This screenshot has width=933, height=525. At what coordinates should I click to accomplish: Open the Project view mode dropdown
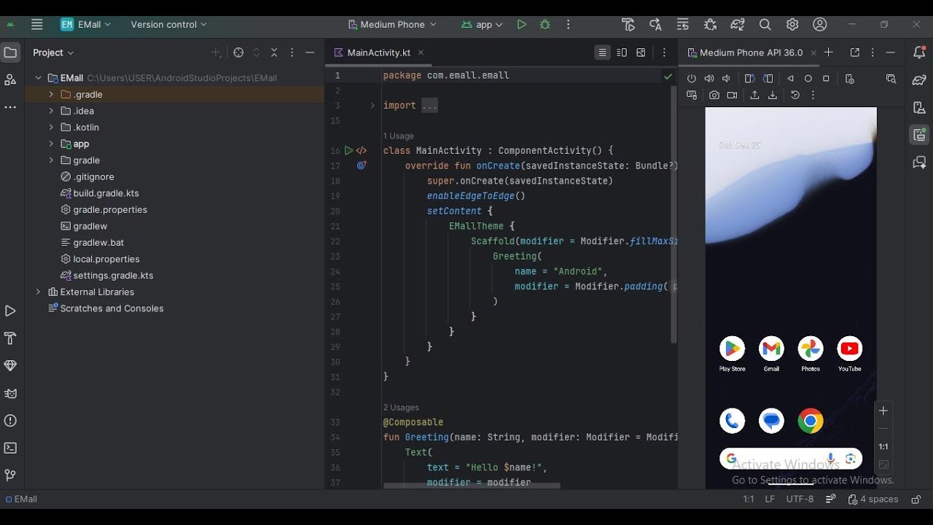click(53, 52)
